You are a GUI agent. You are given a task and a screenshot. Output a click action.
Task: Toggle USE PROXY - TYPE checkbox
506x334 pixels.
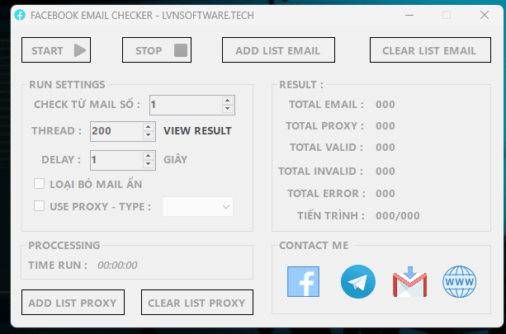click(40, 205)
